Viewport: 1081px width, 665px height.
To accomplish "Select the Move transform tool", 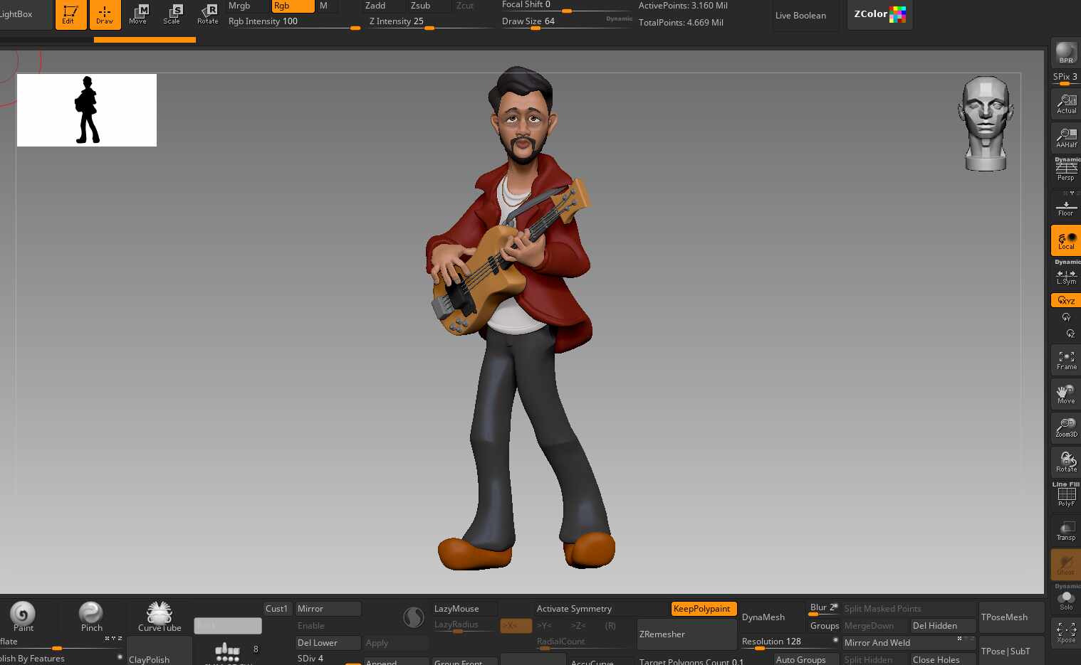I will tap(138, 14).
